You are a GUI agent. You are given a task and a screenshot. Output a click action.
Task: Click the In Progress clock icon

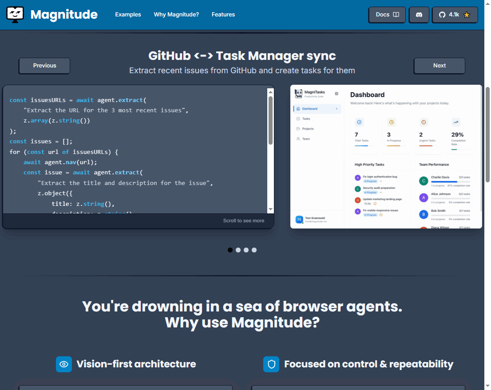pos(392,122)
